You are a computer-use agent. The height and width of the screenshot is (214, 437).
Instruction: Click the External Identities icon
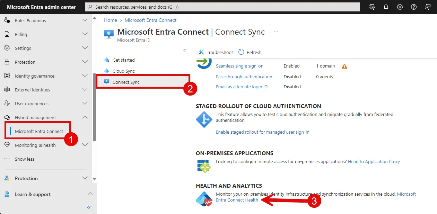click(x=7, y=90)
